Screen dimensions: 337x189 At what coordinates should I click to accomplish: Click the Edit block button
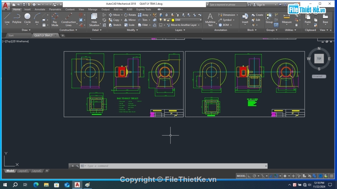pos(256,20)
